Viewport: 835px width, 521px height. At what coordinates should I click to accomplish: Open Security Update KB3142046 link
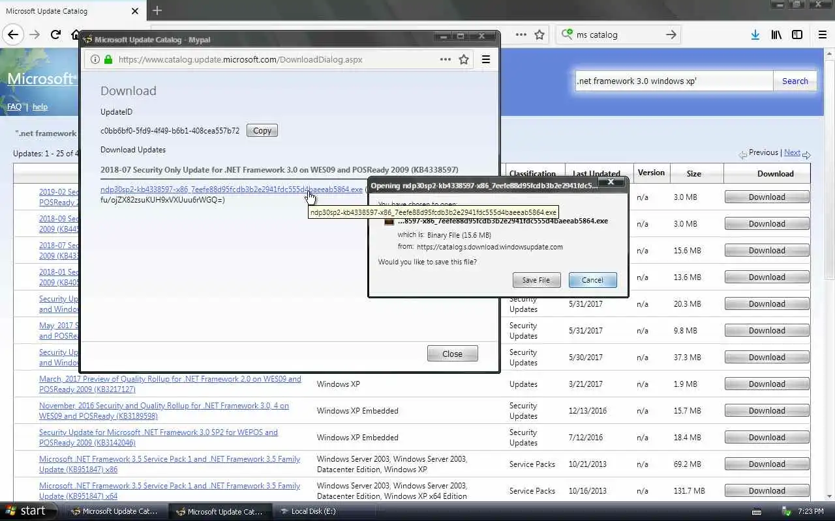[x=159, y=438]
